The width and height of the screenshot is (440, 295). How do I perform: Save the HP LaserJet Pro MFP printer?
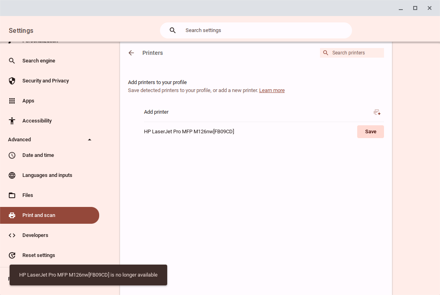(x=370, y=132)
